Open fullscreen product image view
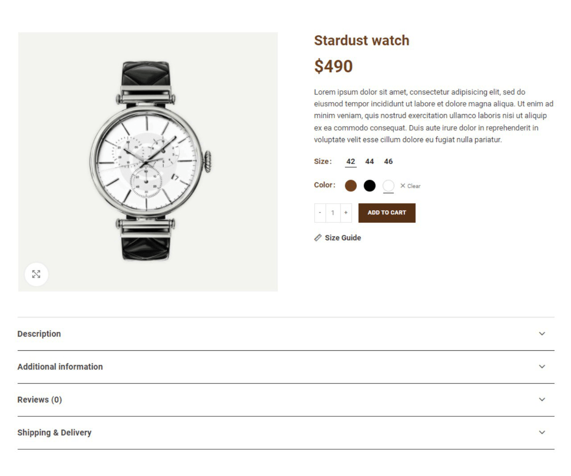Screen dimensions: 571x476 [36, 274]
